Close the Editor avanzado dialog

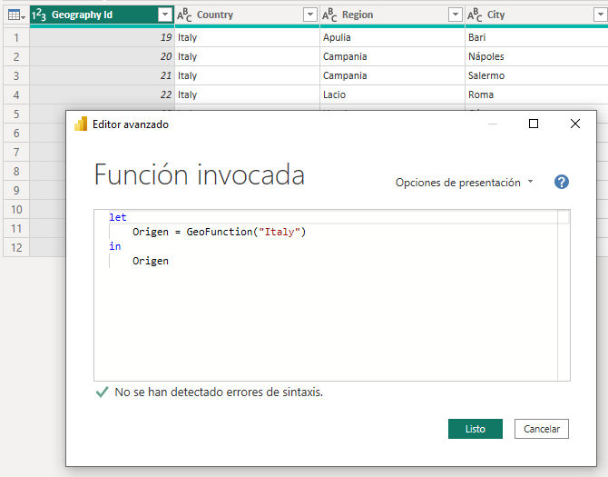[575, 124]
